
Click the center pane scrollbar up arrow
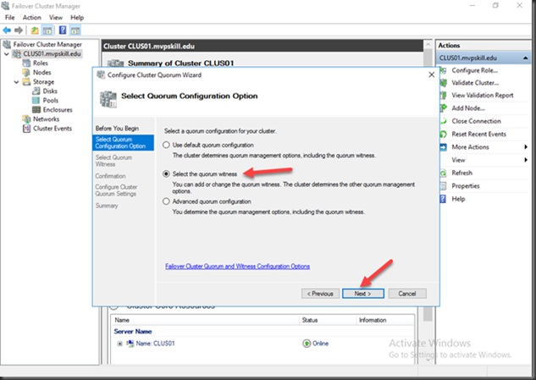[428, 45]
